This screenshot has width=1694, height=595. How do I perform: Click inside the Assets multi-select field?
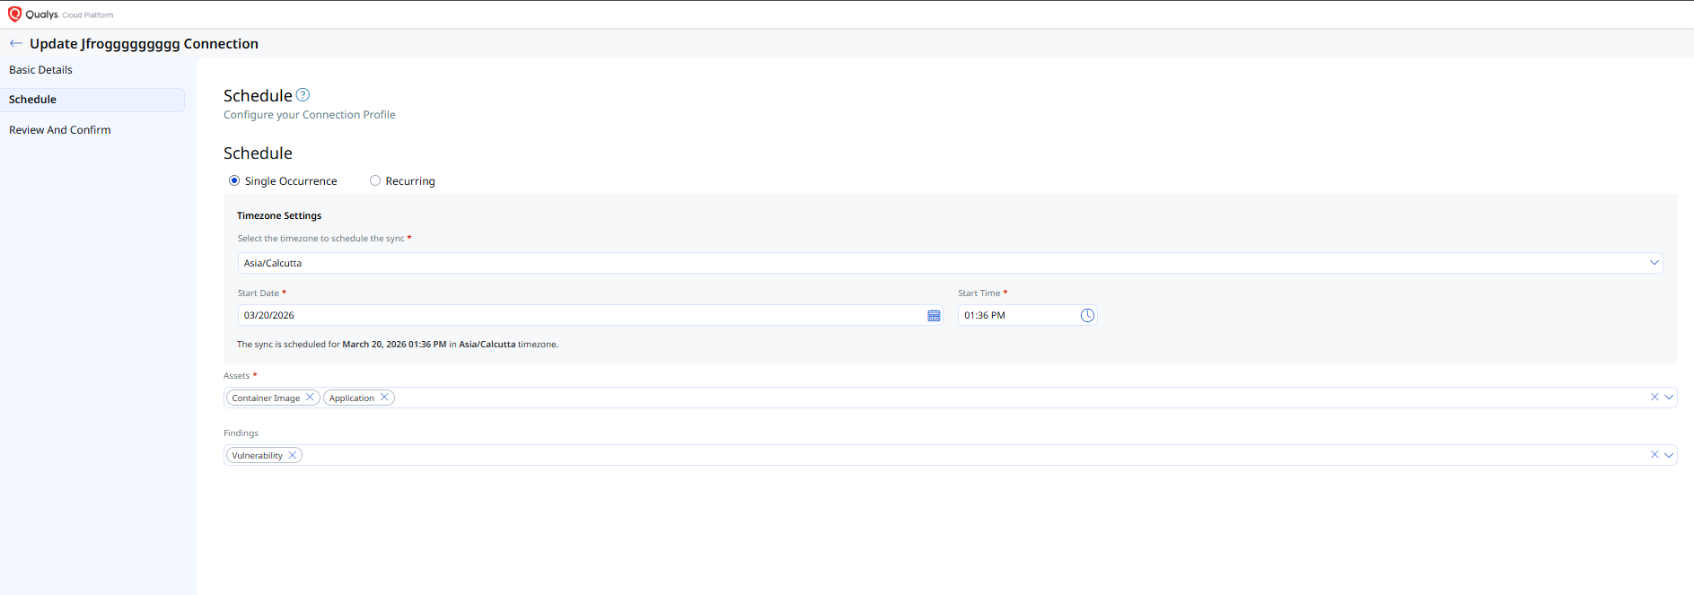pyautogui.click(x=950, y=398)
